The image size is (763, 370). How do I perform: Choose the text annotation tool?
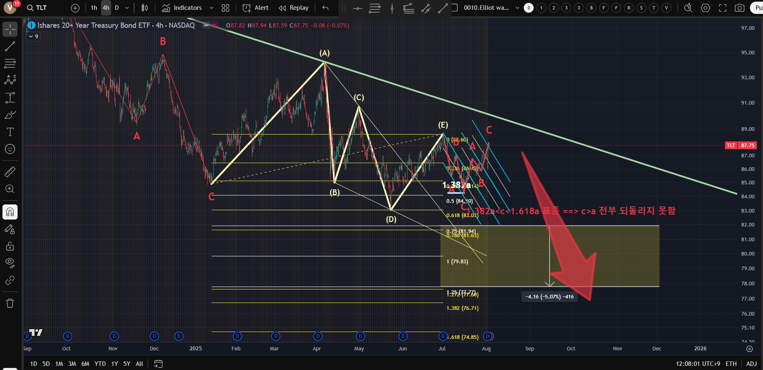point(10,132)
